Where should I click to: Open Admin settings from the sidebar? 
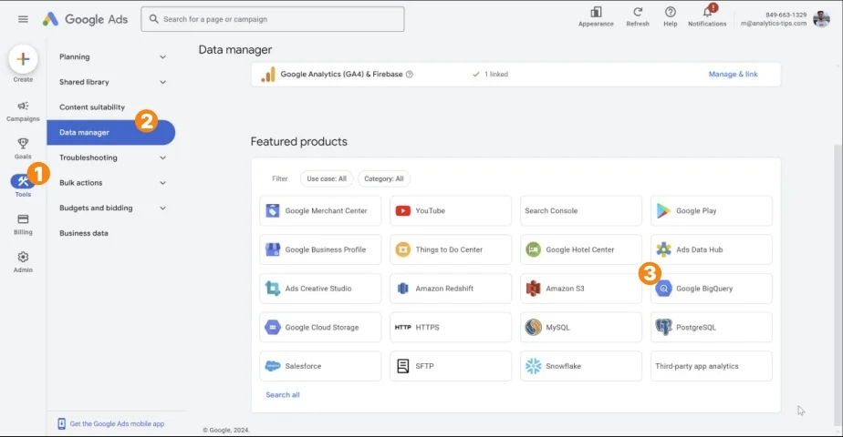23,262
